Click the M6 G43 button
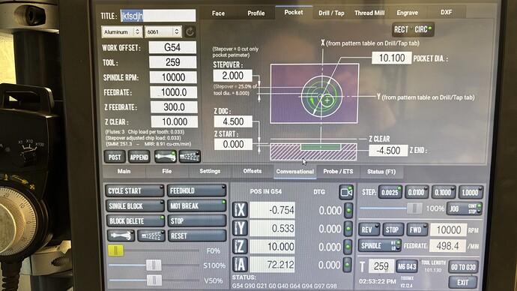The image size is (517, 291). click(407, 266)
